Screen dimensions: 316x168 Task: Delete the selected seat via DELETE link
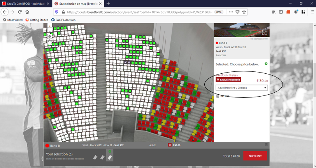click(x=223, y=96)
